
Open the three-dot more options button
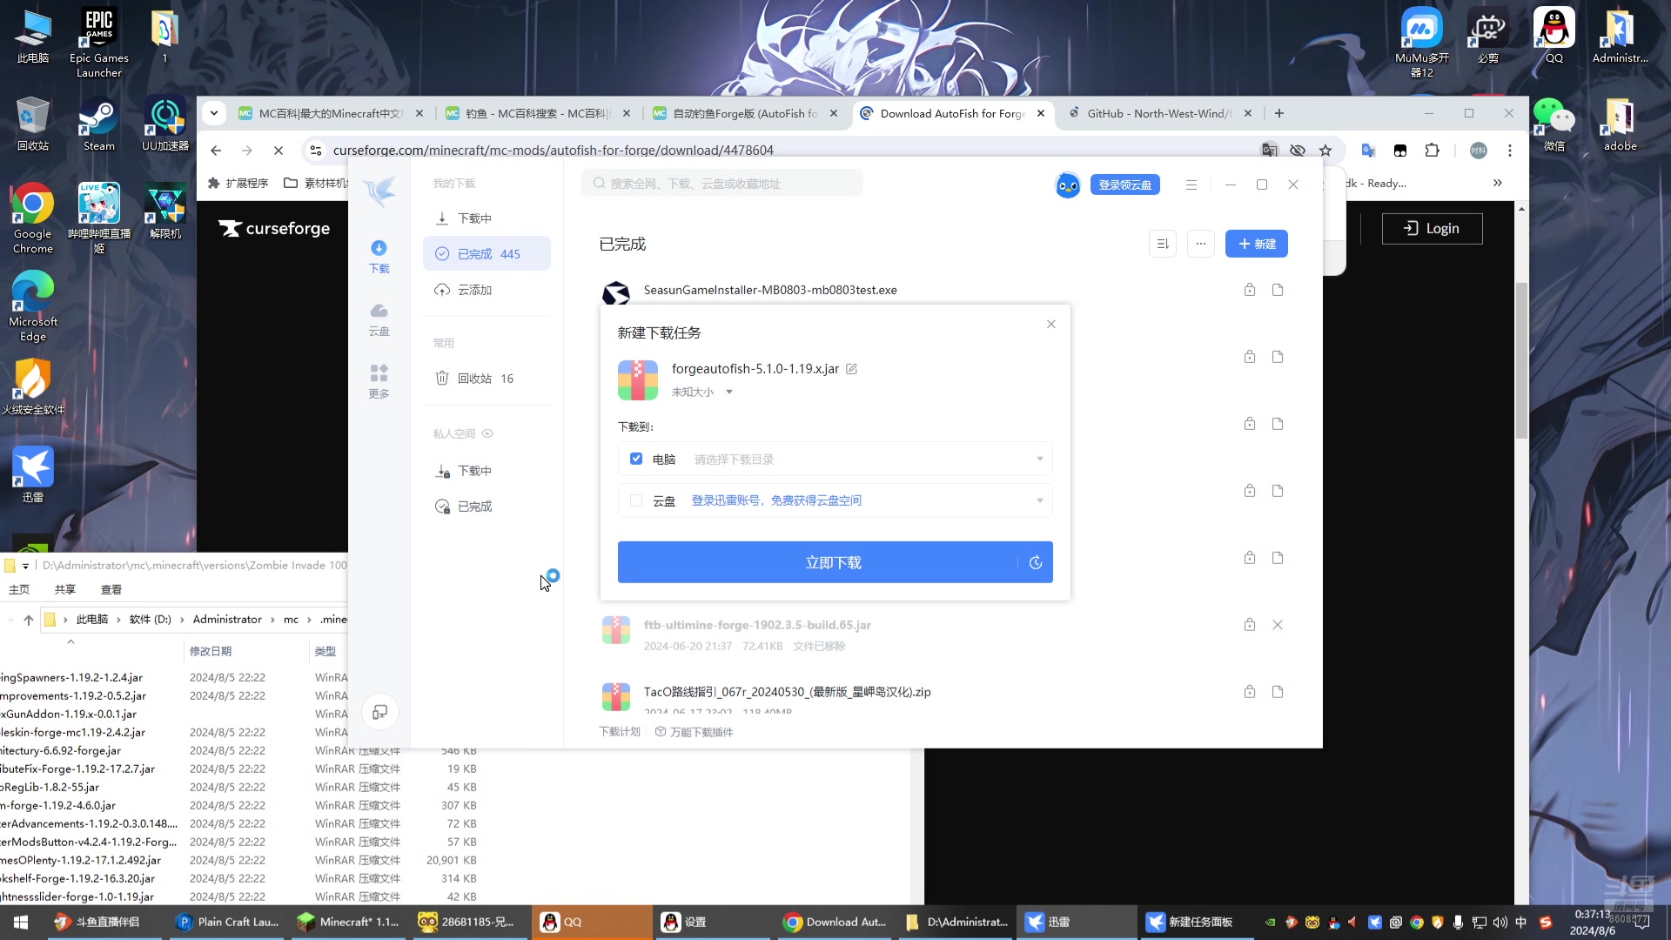tap(1201, 244)
